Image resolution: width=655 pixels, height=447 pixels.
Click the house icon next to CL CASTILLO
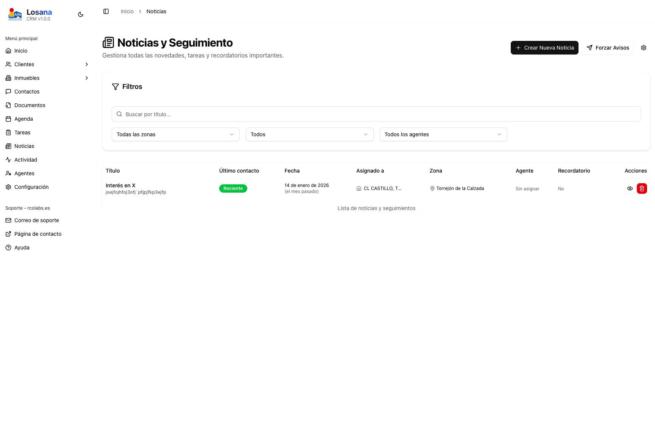click(359, 188)
